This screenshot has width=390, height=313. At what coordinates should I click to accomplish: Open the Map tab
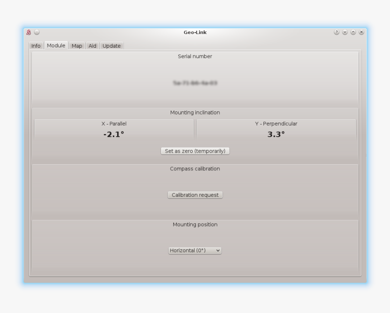coord(77,46)
